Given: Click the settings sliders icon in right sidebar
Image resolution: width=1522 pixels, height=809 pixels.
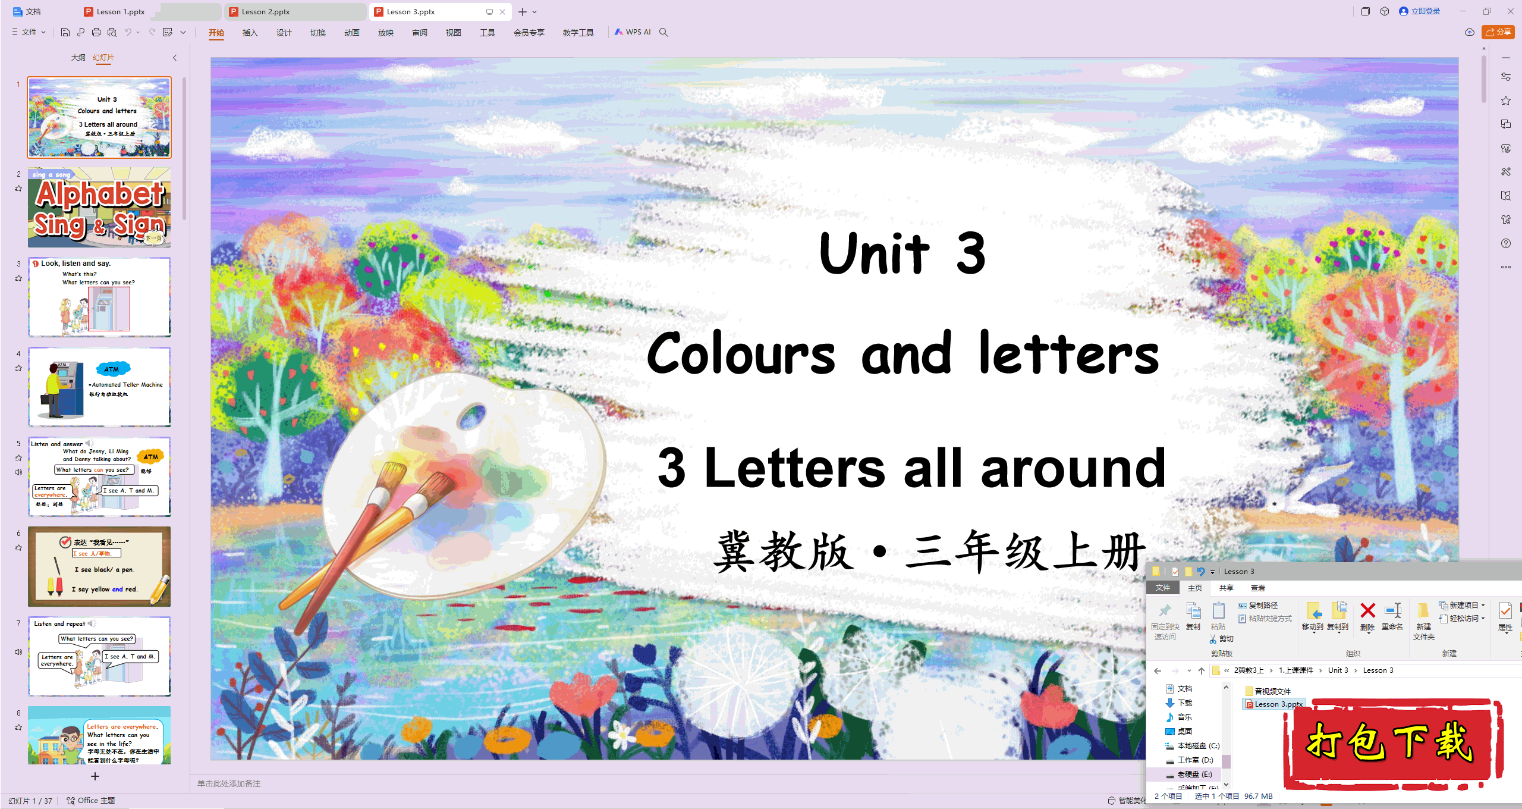Looking at the screenshot, I should coord(1505,77).
